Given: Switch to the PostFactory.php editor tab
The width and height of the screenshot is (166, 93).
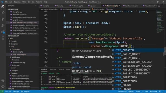Looking at the screenshot, I should pyautogui.click(x=77, y=6).
